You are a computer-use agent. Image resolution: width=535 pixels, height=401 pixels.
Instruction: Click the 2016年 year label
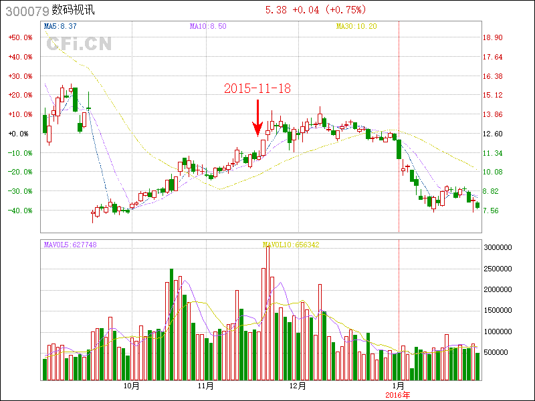[x=399, y=395]
